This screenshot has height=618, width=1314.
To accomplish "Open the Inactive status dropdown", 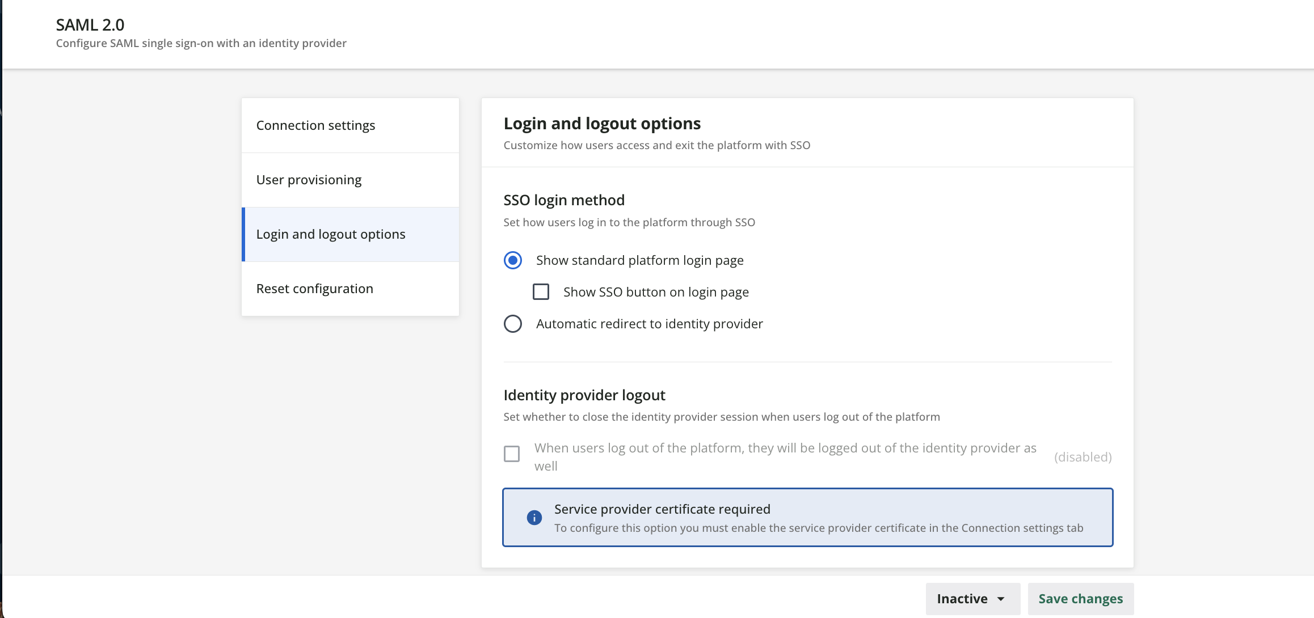I will 972,599.
